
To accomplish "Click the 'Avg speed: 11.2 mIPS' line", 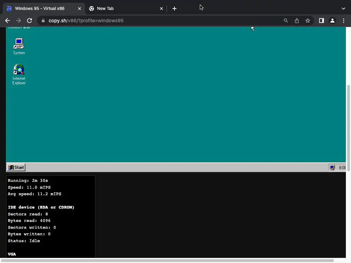I will pyautogui.click(x=35, y=194).
